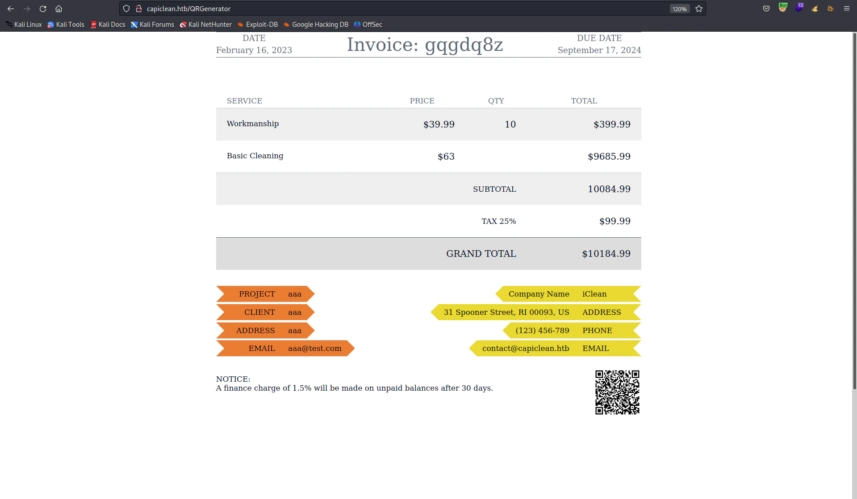Click the phone number '(123) 456-789'
This screenshot has height=499, width=857.
pos(543,330)
